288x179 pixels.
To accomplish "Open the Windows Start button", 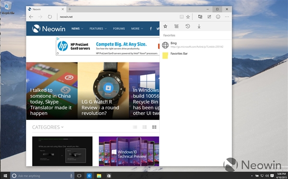I will click(5, 176).
